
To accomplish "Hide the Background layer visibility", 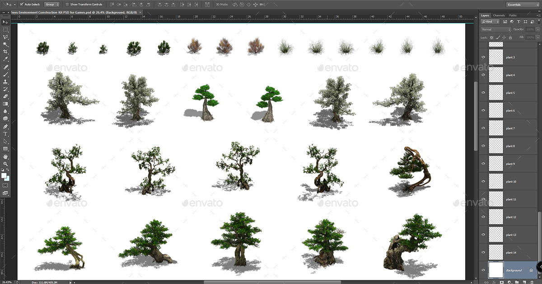I will 483,270.
